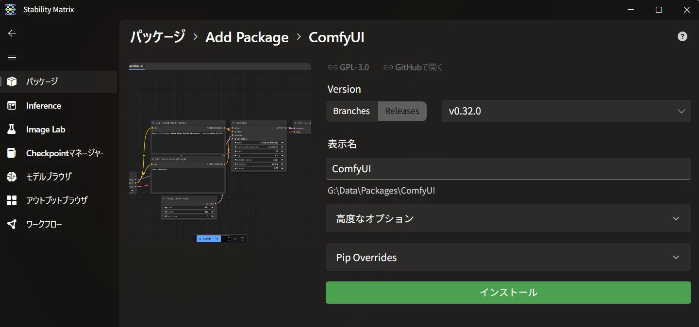The width and height of the screenshot is (699, 327).
Task: Expand the Pip Overrides section
Action: point(508,257)
